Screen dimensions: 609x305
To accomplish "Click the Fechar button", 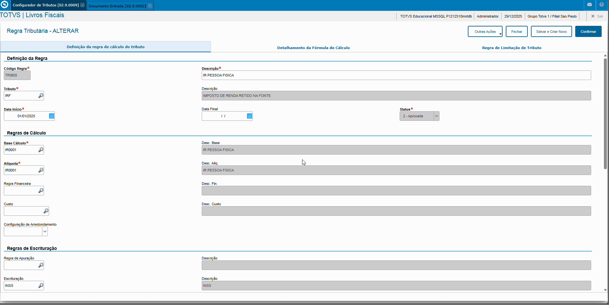I will tap(517, 32).
